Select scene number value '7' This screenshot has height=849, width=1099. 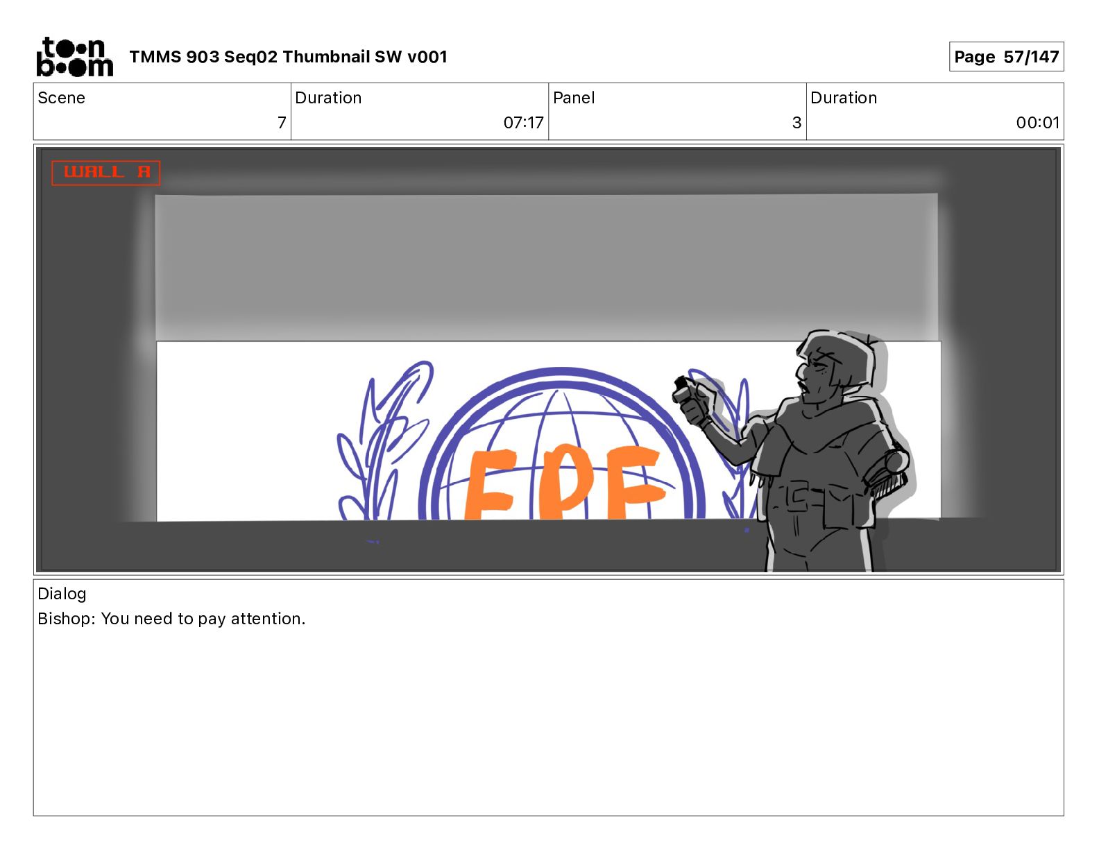pos(282,123)
